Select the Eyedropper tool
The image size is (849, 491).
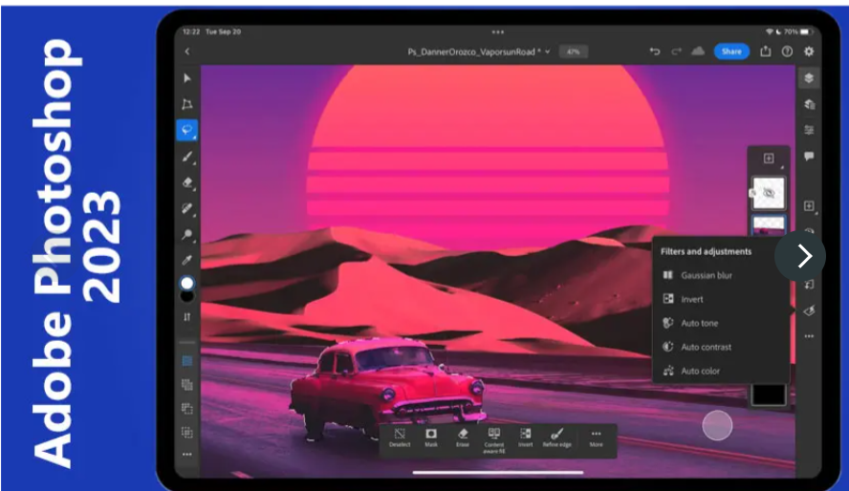pos(187,260)
